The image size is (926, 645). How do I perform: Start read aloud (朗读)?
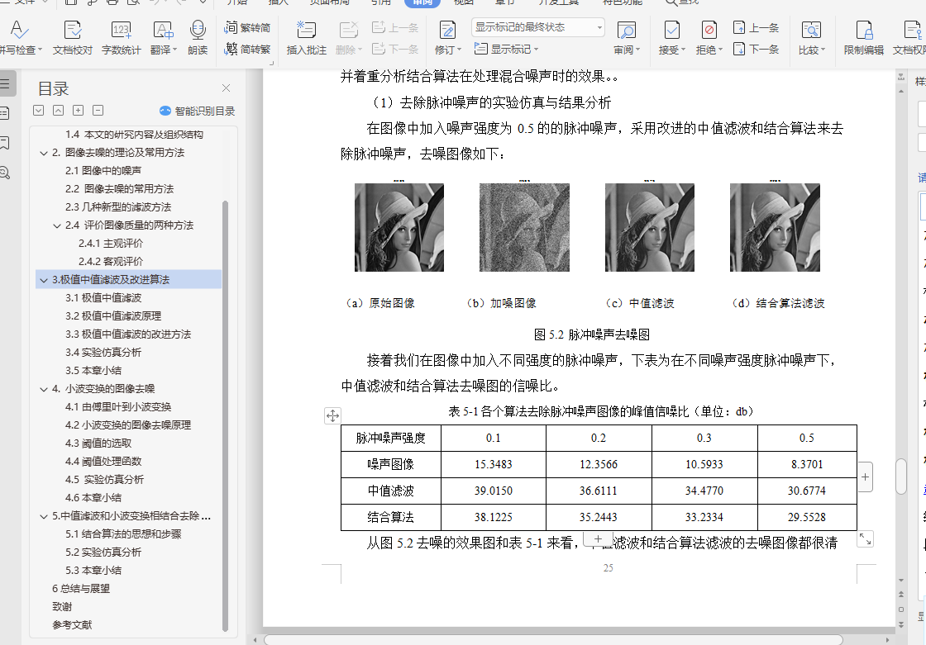coord(198,38)
